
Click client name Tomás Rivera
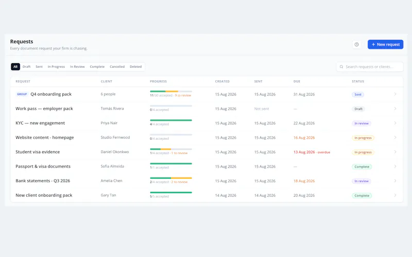tap(112, 108)
